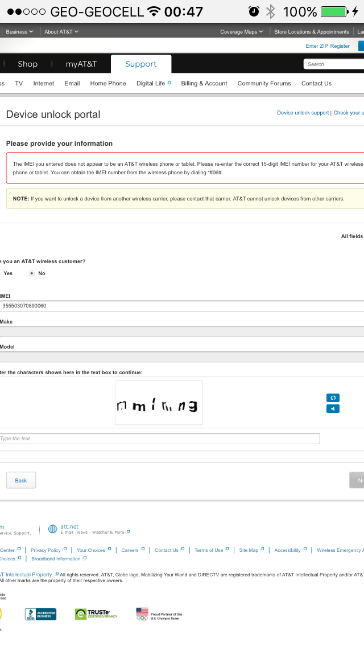The width and height of the screenshot is (364, 647).
Task: Open the Device unlock support link
Action: (x=303, y=113)
